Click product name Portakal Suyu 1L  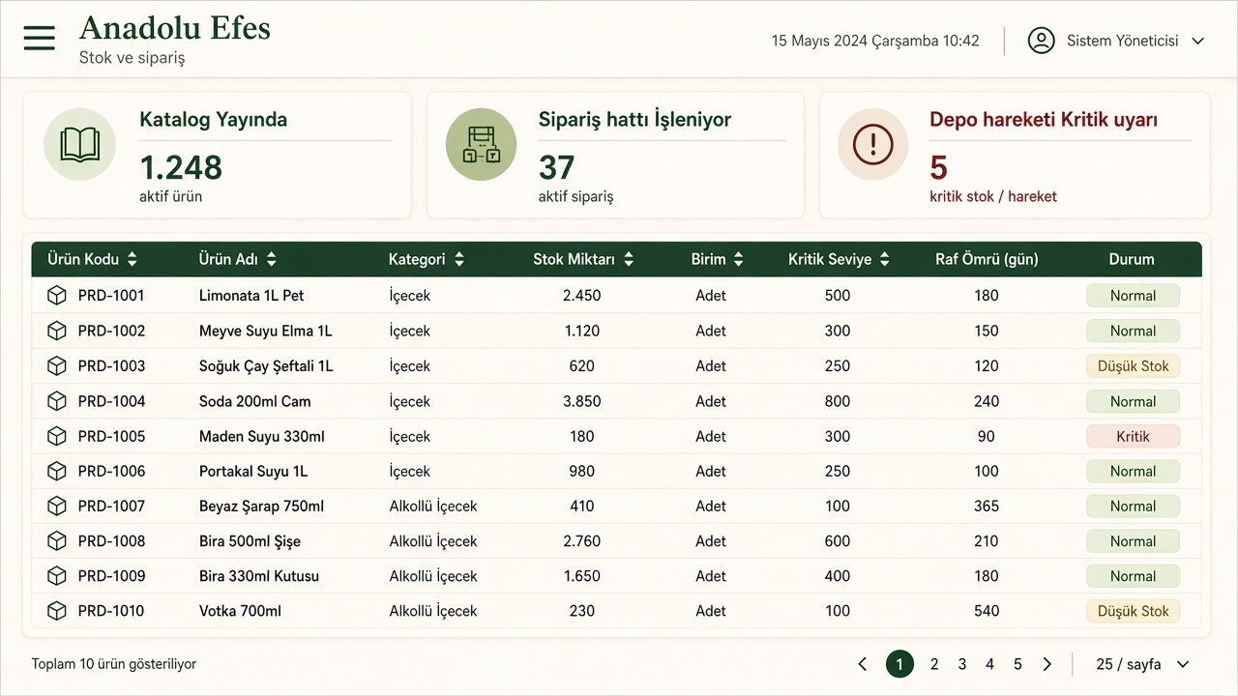coord(253,471)
